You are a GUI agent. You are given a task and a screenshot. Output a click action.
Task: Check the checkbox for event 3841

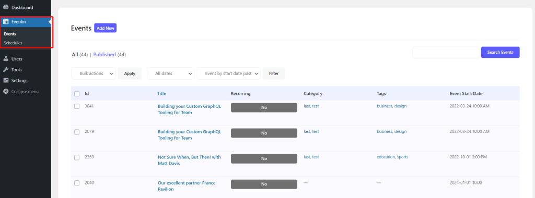point(77,106)
